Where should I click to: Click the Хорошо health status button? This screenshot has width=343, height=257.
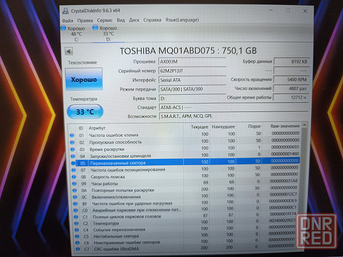point(84,81)
